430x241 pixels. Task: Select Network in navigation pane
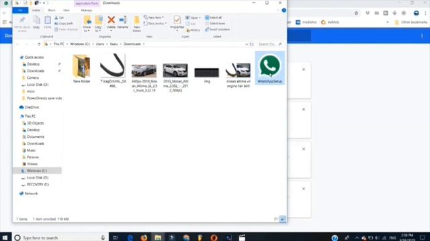(x=31, y=193)
